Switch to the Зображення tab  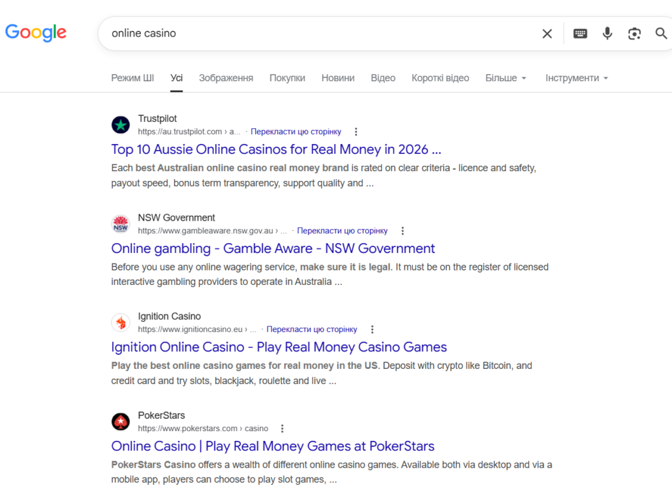[x=226, y=78]
